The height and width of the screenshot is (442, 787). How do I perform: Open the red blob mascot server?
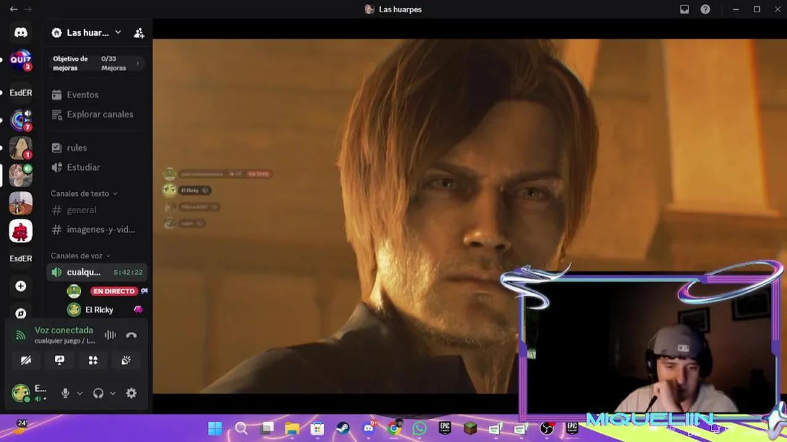tap(21, 231)
